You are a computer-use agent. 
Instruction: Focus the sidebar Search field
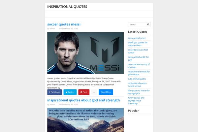(x=138, y=24)
